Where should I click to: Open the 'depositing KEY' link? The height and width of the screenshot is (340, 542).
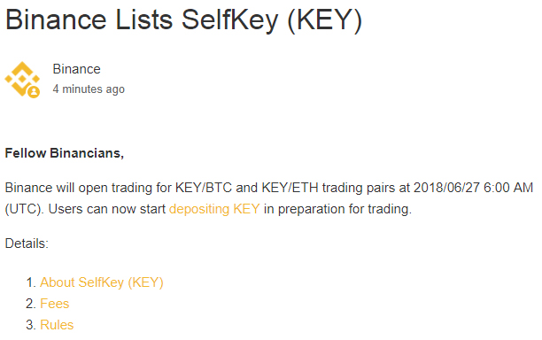point(214,209)
